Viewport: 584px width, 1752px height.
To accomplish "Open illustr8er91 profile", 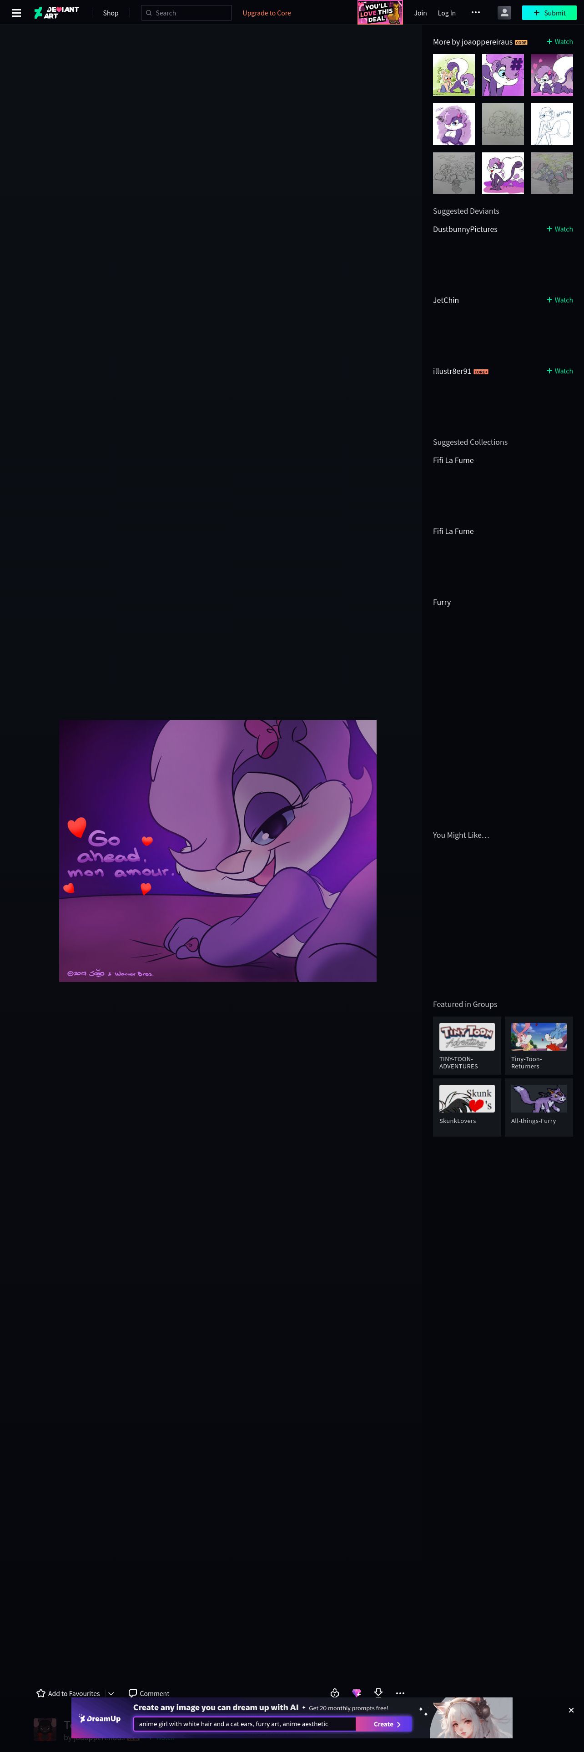I will [x=452, y=371].
